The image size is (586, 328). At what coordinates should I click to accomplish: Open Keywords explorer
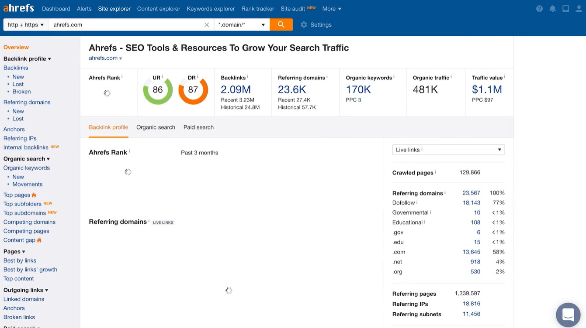click(x=211, y=9)
